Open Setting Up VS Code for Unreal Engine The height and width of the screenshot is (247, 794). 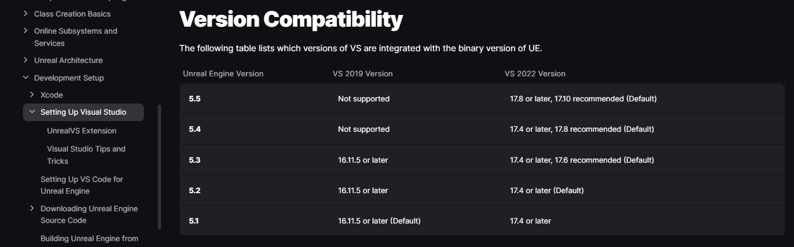click(82, 185)
